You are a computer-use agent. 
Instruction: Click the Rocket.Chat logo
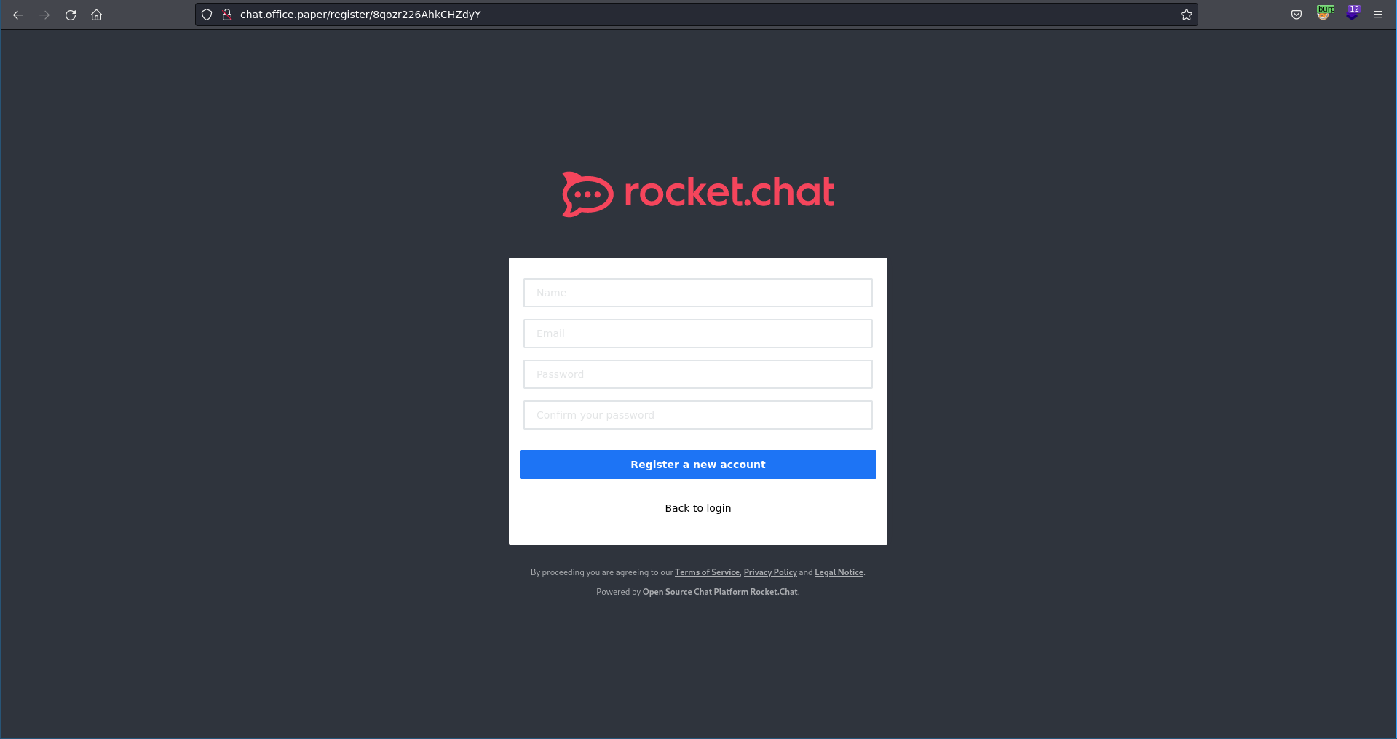697,194
